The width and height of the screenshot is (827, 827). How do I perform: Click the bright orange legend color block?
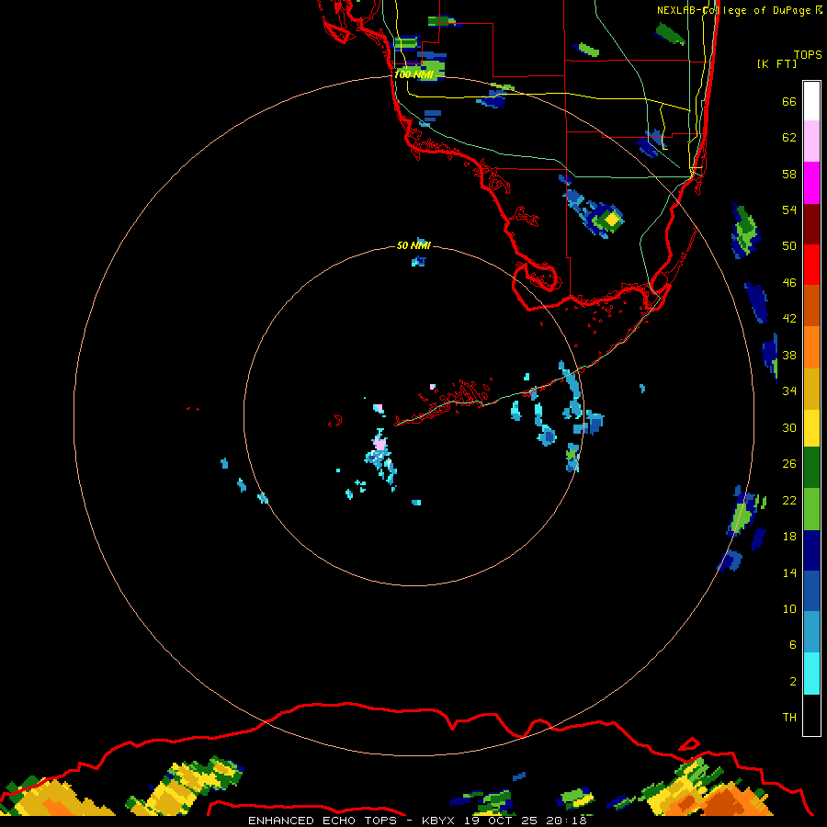(x=811, y=347)
